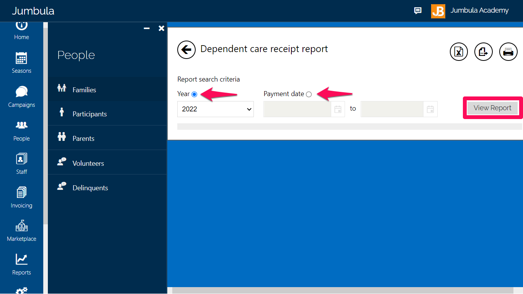Click Dependent care receipt report title
Viewport: 523px width, 294px height.
[x=264, y=49]
